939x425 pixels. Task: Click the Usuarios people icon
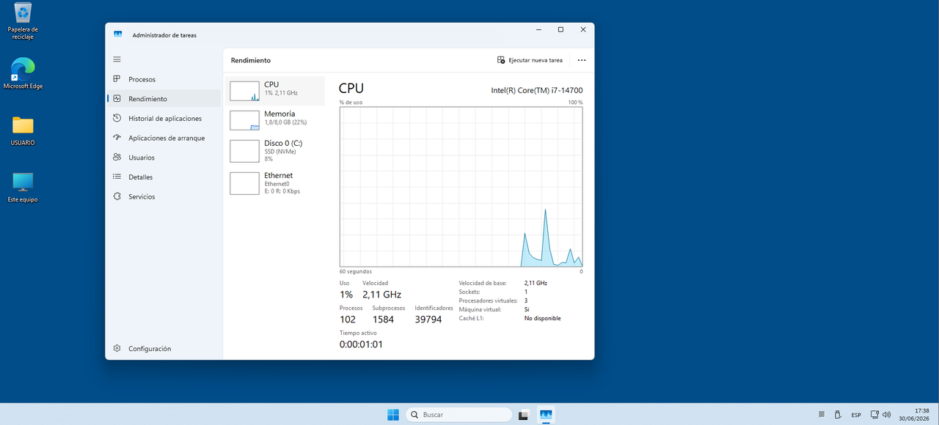117,158
